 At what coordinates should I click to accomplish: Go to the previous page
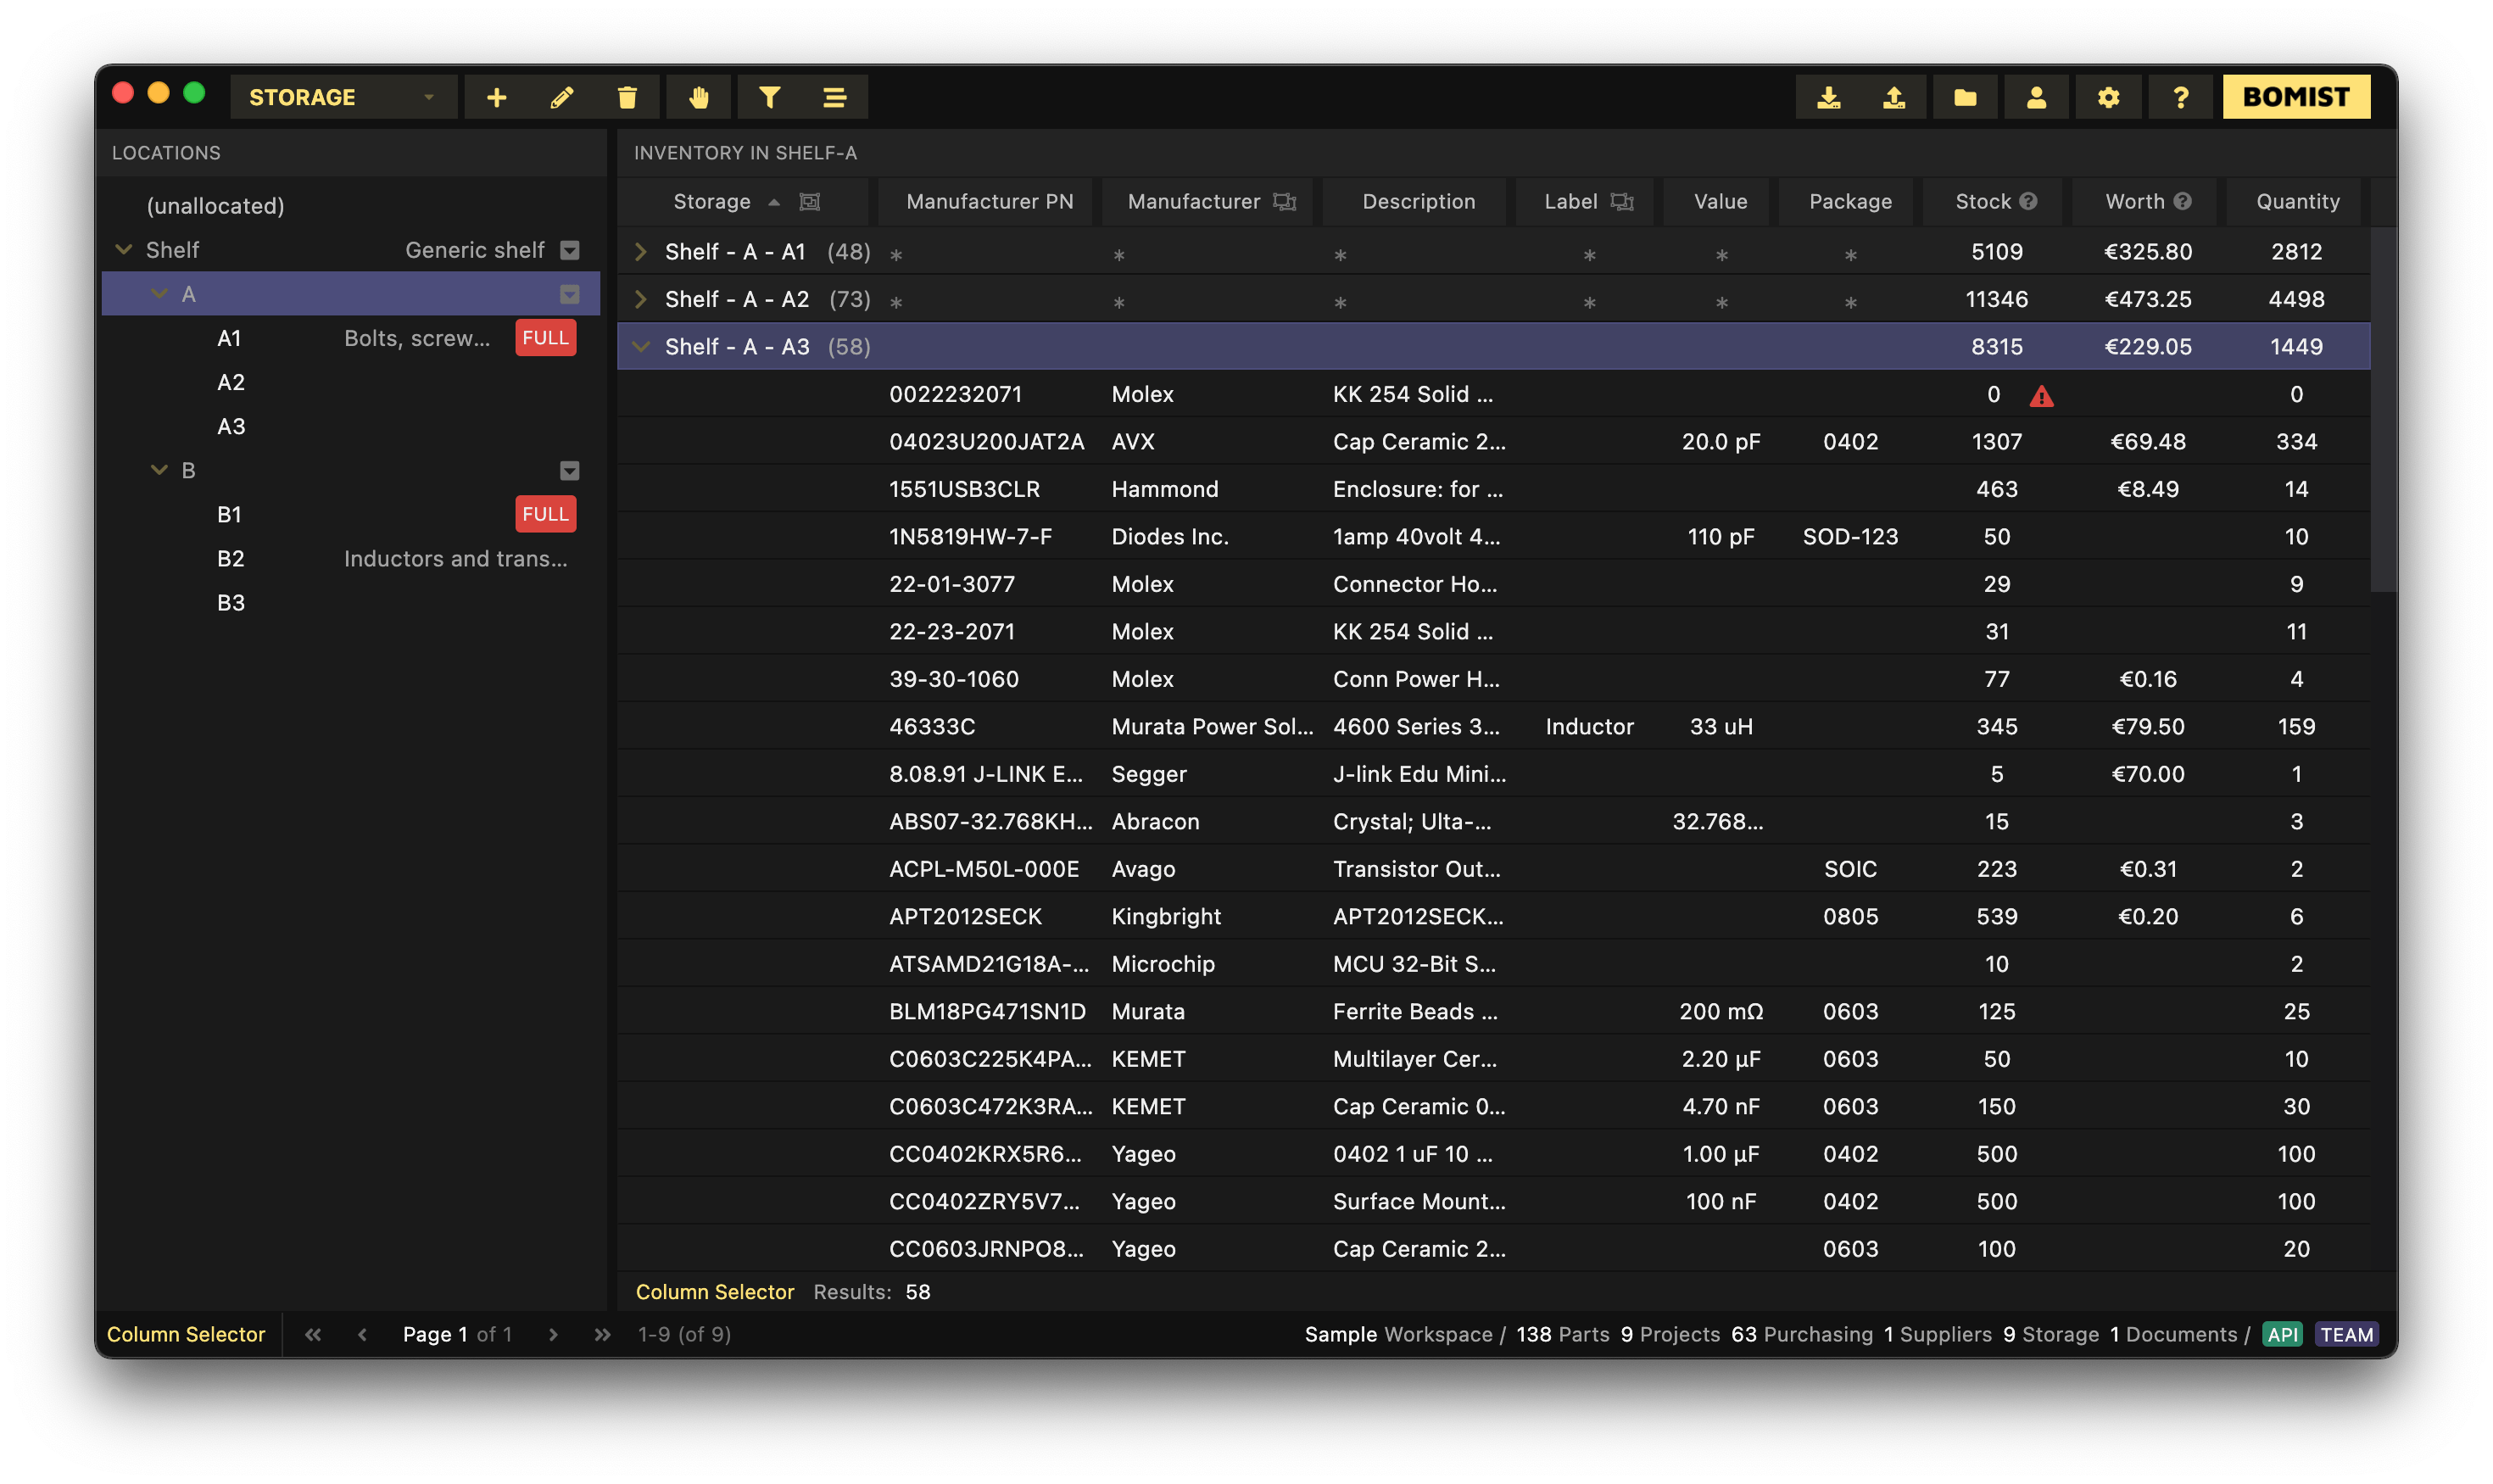[363, 1334]
